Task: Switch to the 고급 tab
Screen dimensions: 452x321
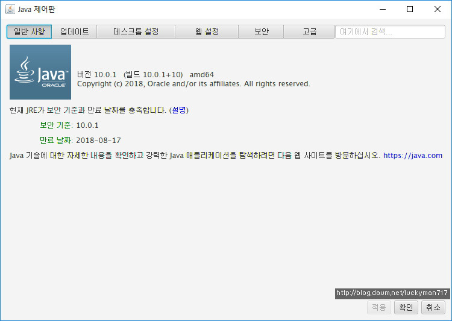Action: click(x=309, y=31)
